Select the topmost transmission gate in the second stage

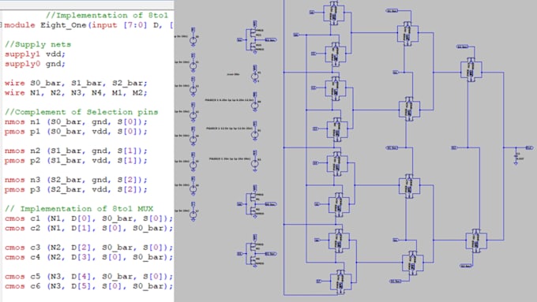[407, 33]
